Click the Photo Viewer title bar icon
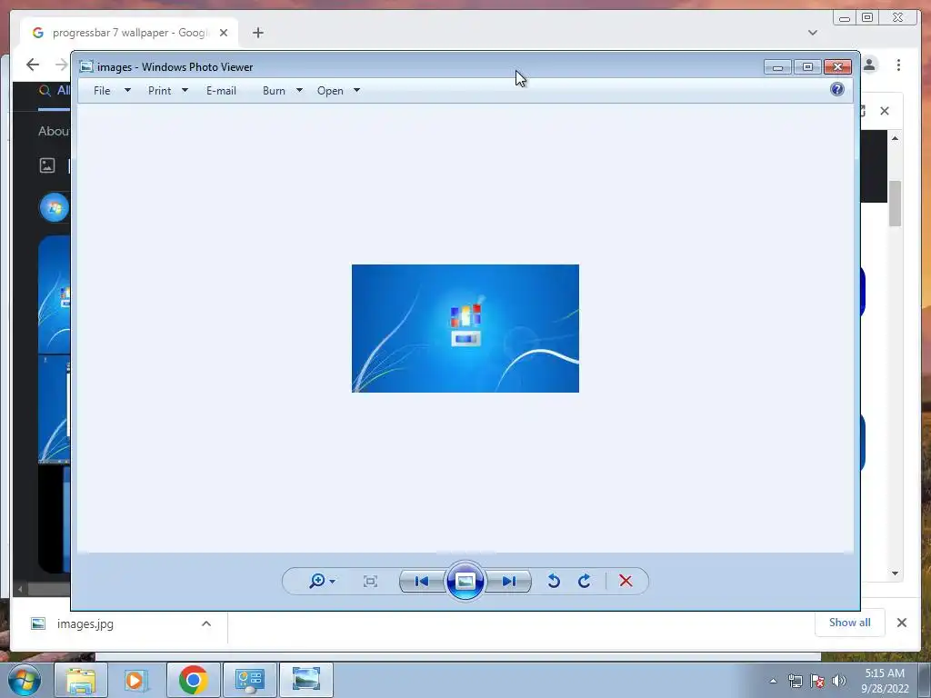The image size is (931, 698). (86, 66)
